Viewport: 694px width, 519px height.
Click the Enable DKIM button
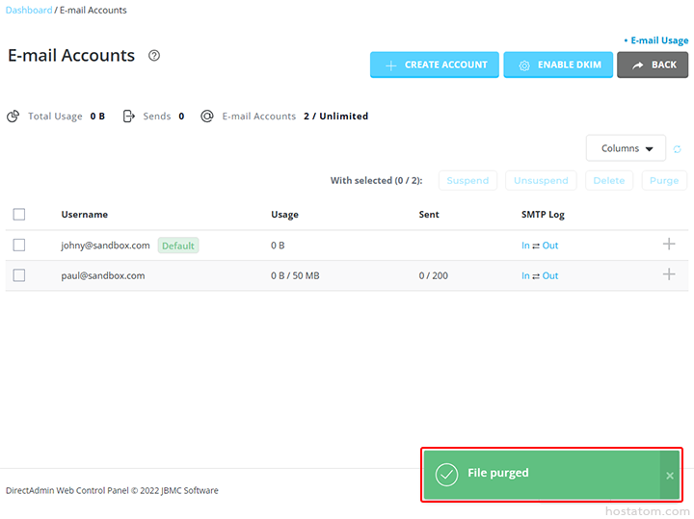pos(558,65)
